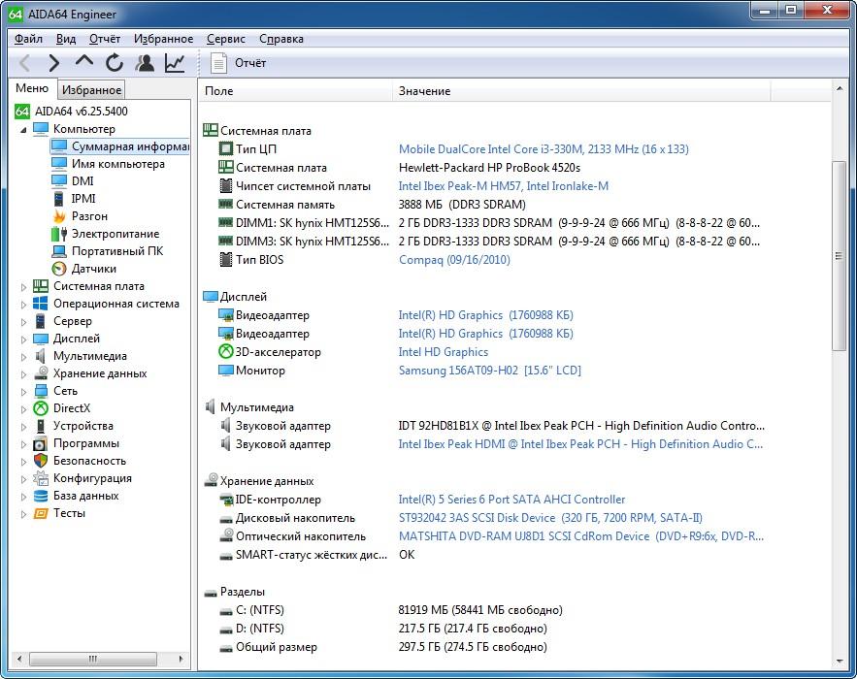Open the Сервис menu
This screenshot has width=857, height=679.
pyautogui.click(x=226, y=39)
